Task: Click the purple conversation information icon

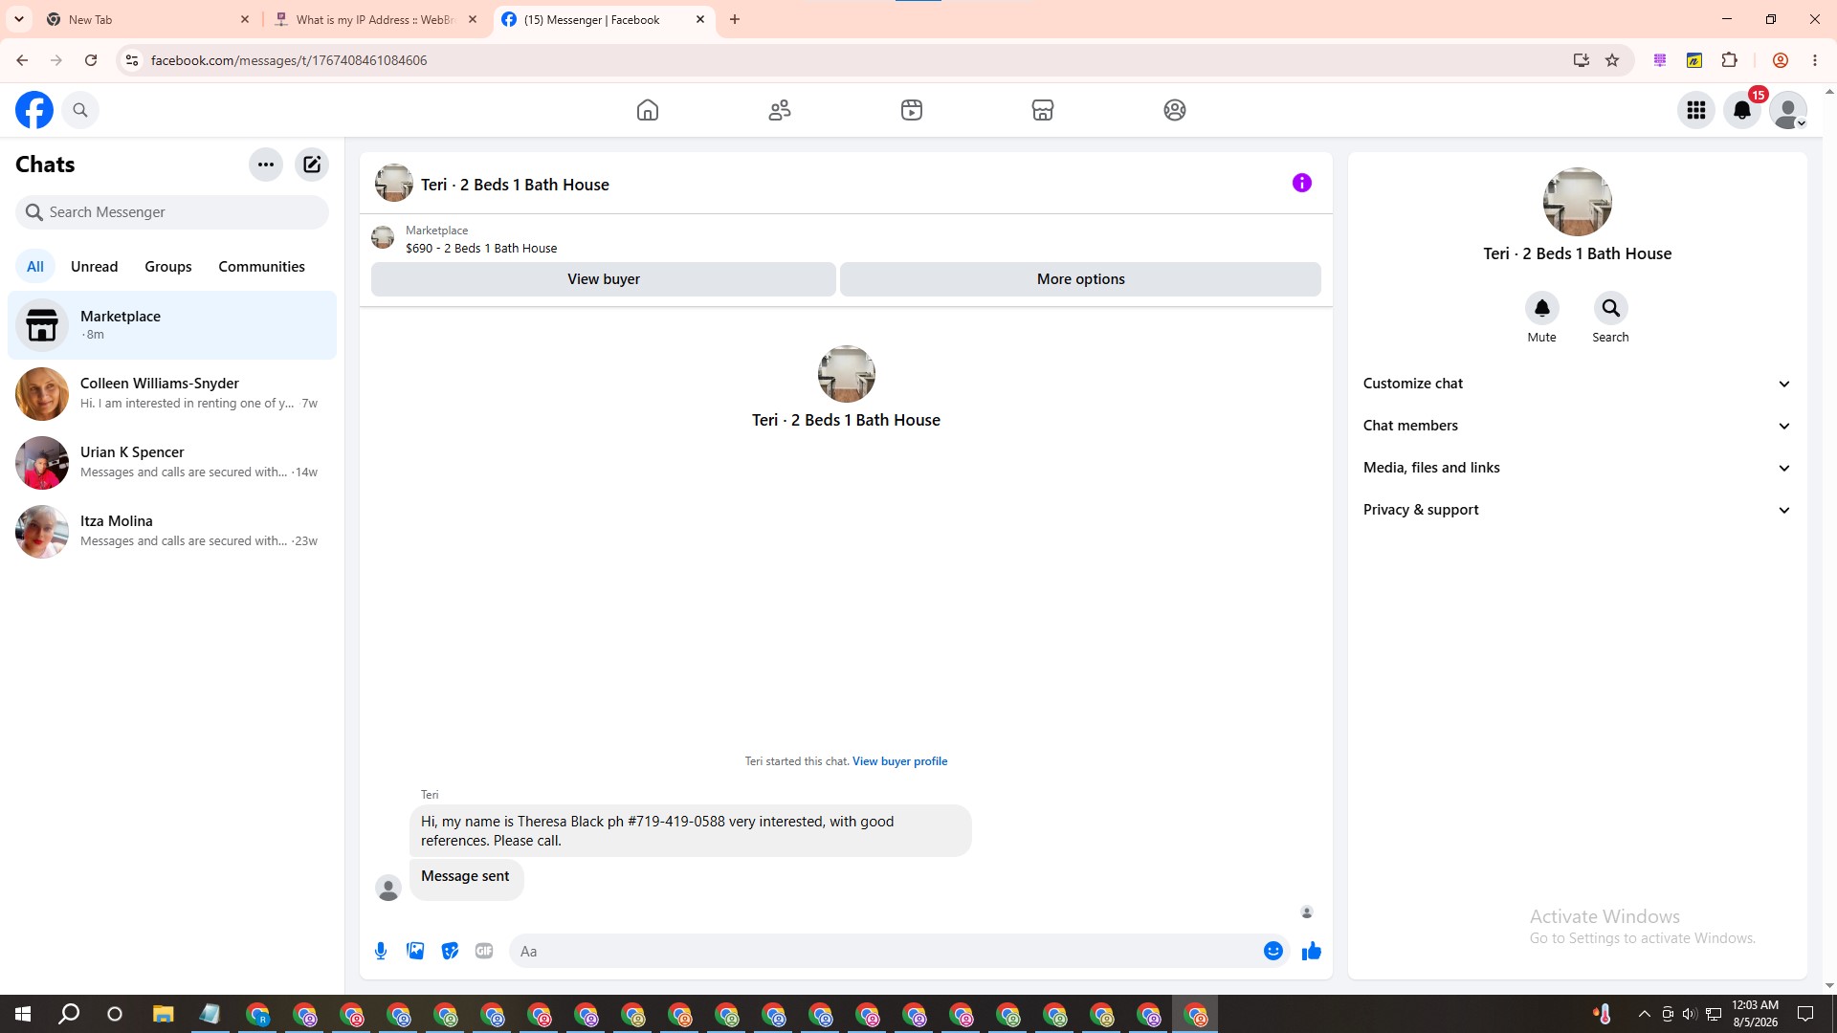Action: coord(1302,183)
